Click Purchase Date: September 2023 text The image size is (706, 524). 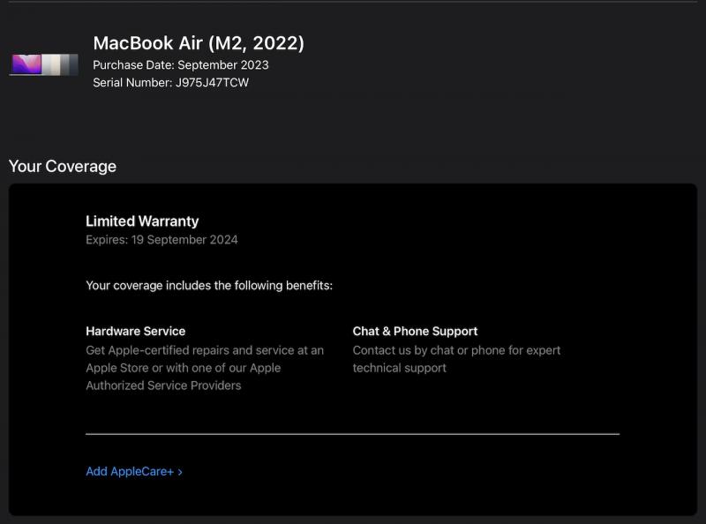click(x=181, y=64)
